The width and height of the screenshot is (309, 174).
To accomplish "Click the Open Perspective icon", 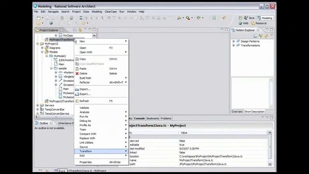I will coord(240,18).
